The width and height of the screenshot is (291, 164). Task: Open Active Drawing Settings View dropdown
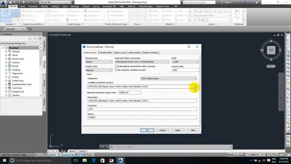(21, 43)
